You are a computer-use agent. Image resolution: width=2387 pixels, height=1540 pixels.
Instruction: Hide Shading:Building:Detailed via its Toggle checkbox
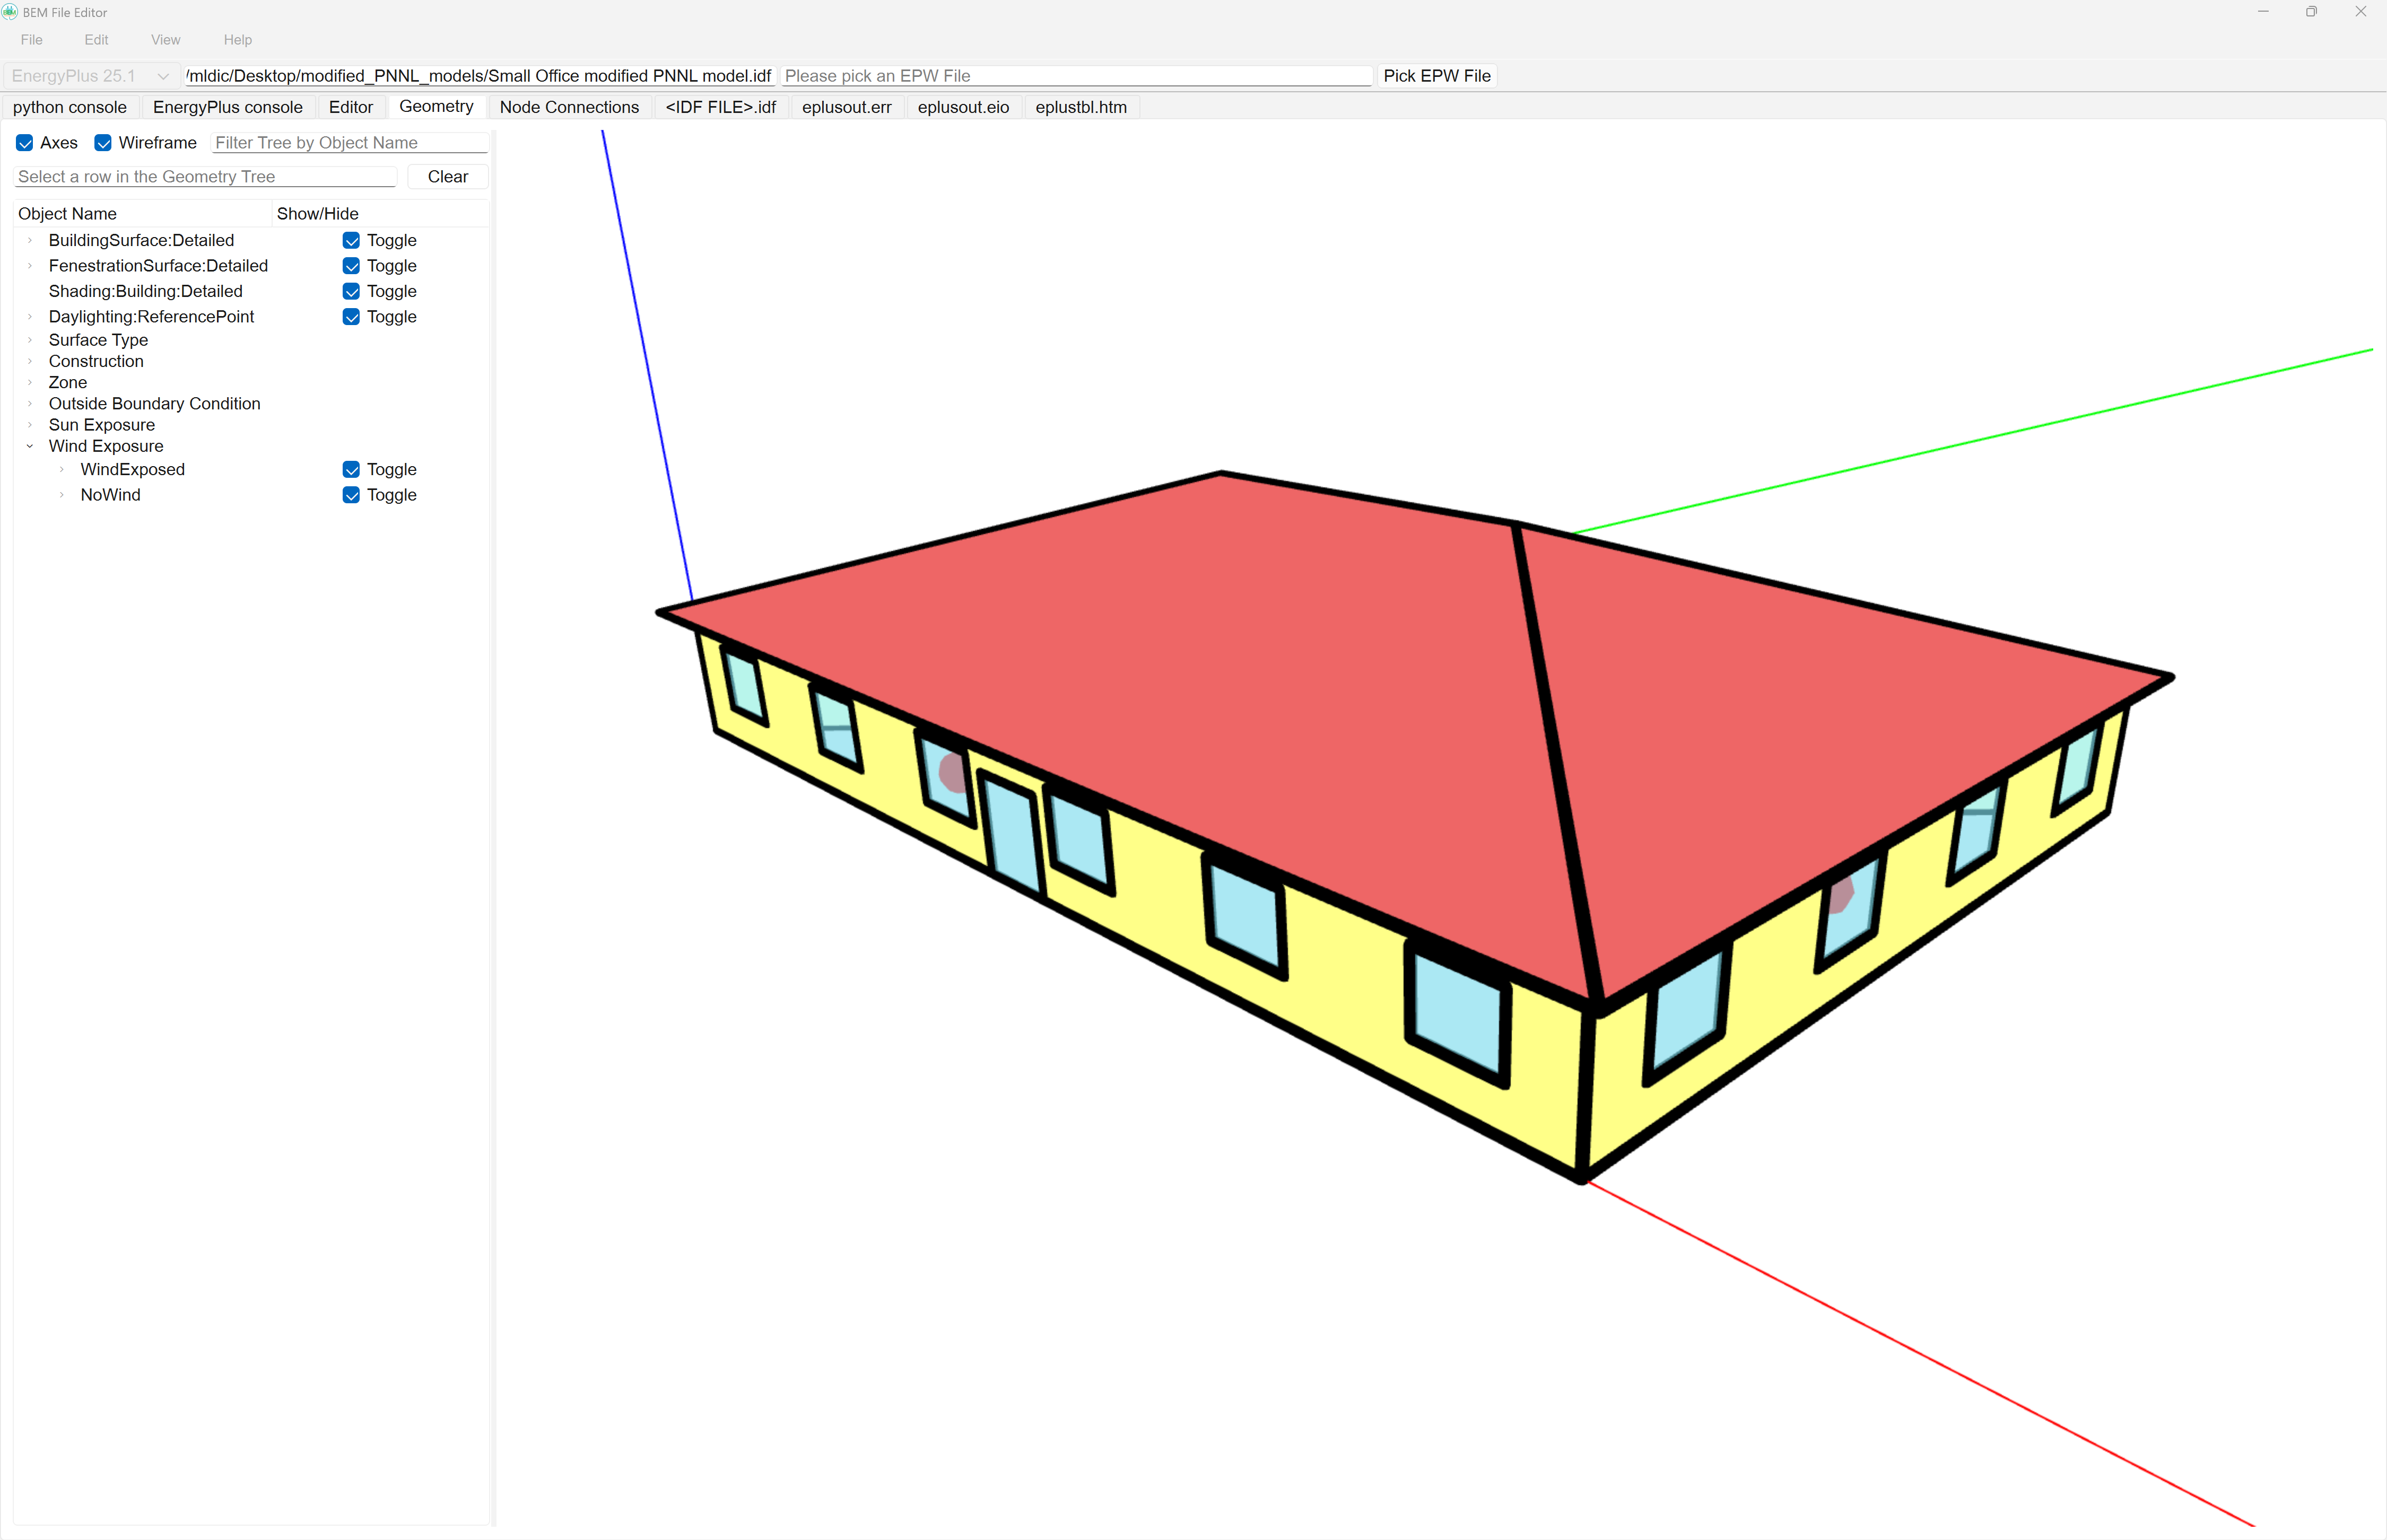351,291
